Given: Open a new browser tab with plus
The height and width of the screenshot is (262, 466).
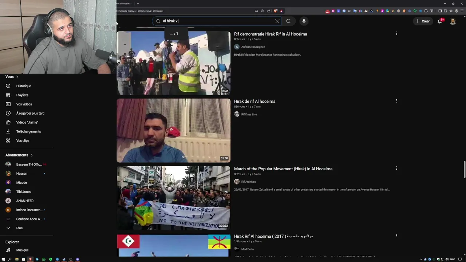Looking at the screenshot, I should coord(138,4).
